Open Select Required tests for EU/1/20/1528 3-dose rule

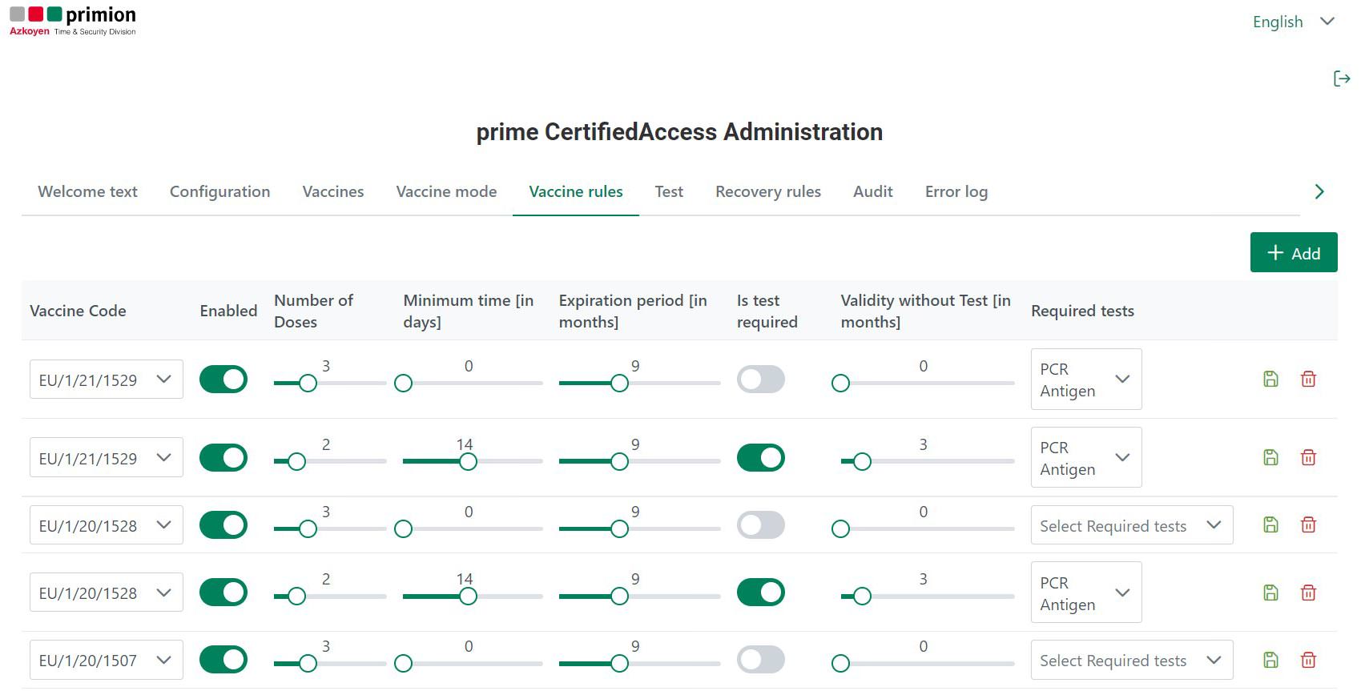1132,525
